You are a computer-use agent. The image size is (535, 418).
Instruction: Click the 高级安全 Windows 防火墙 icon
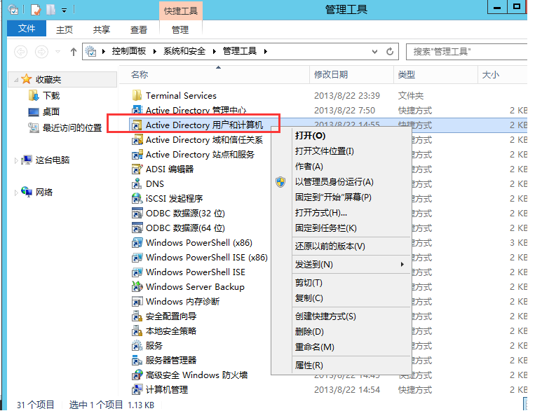coord(137,375)
